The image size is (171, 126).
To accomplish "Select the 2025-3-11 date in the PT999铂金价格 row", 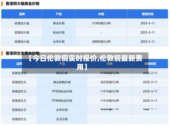I will pos(150,101).
